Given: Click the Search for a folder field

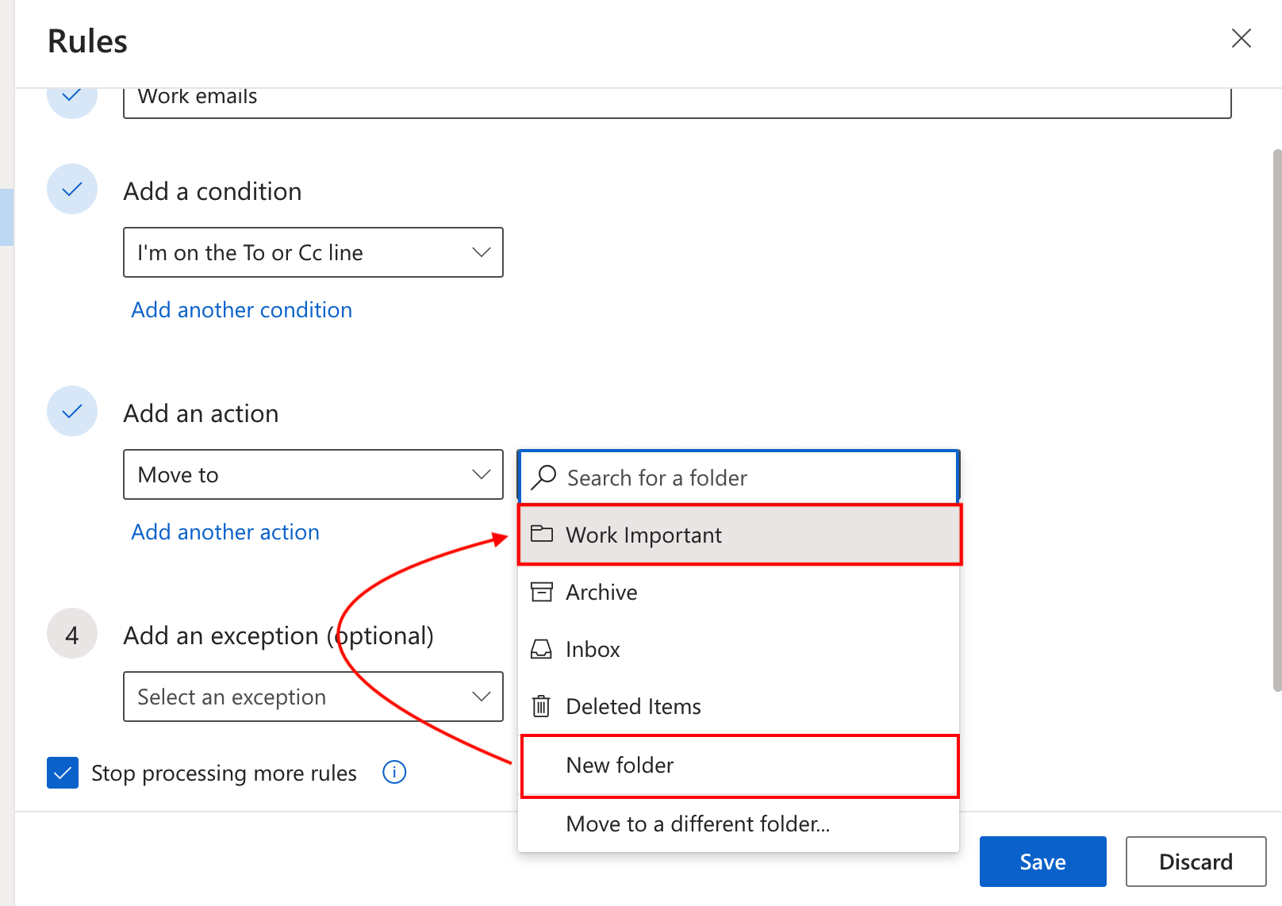Looking at the screenshot, I should click(x=714, y=477).
